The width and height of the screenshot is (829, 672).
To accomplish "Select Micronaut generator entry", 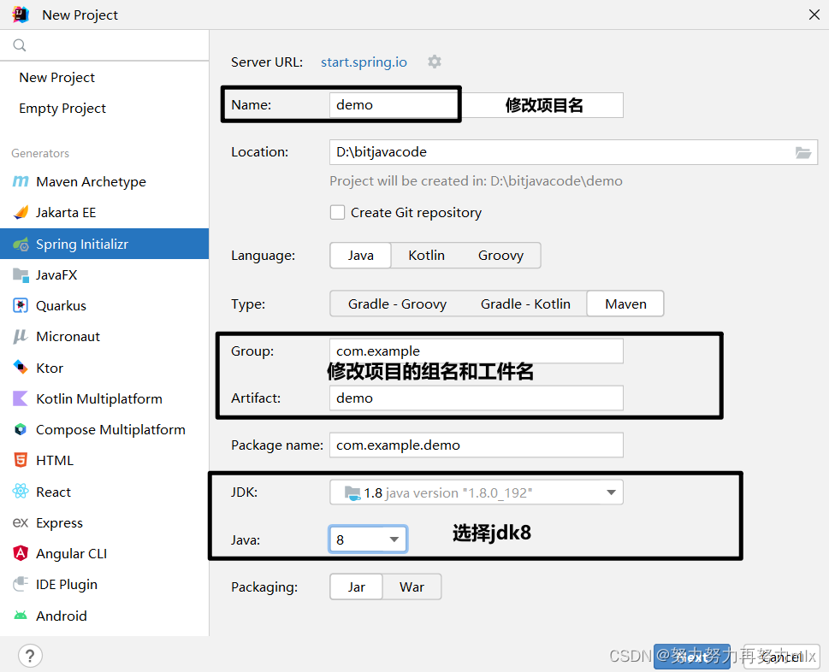I will (x=104, y=337).
